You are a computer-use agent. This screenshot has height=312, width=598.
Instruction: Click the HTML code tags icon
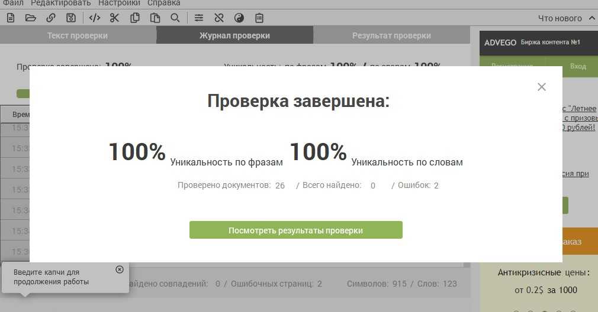(x=94, y=18)
